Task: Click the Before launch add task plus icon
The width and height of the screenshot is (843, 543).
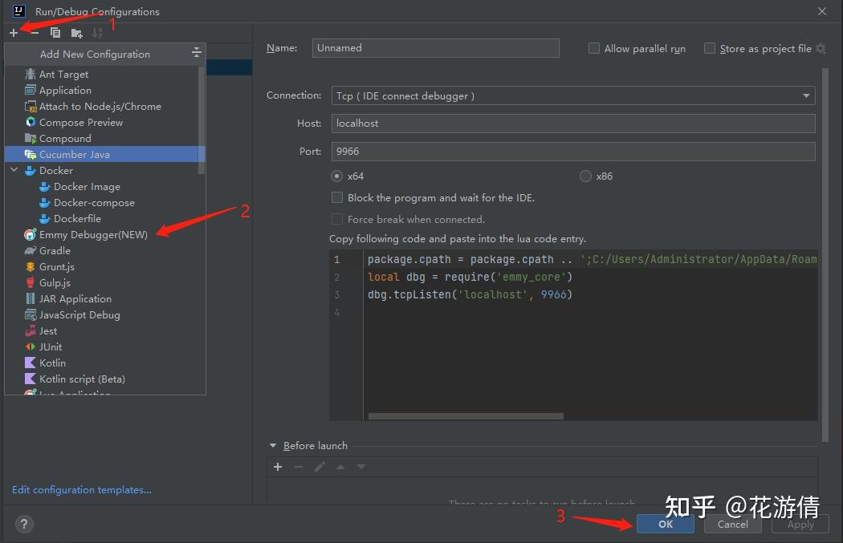Action: pos(278,467)
